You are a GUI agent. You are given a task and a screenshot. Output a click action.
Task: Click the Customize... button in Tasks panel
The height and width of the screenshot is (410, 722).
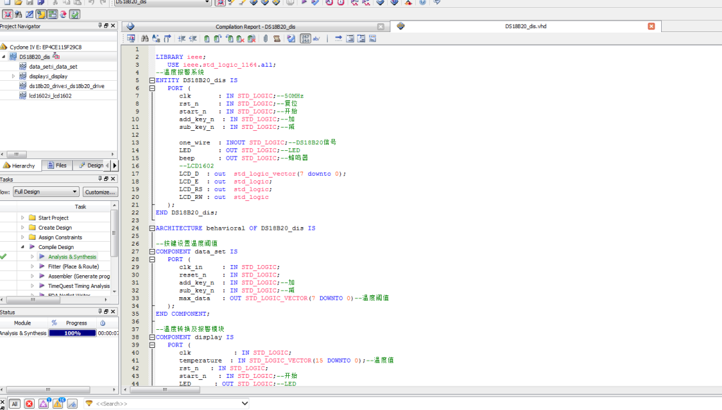coord(100,192)
